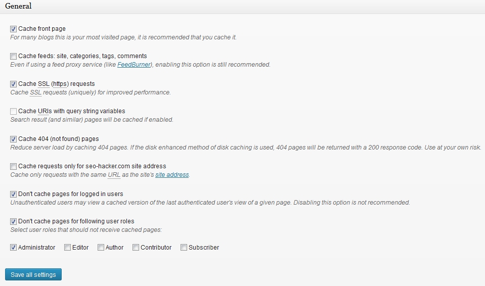The image size is (485, 286).
Task: Enable Cache feeds for site, categories, tags
Action: 13,56
